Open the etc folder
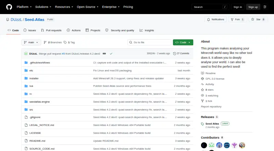274x151 pixels. (31, 70)
